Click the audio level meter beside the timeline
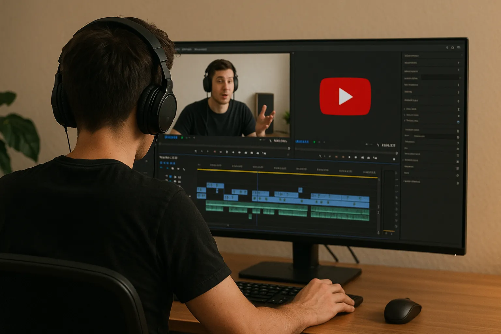 pyautogui.click(x=389, y=201)
